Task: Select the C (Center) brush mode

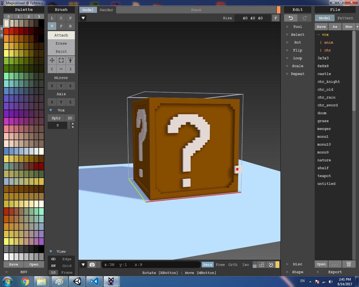Action: (x=61, y=18)
